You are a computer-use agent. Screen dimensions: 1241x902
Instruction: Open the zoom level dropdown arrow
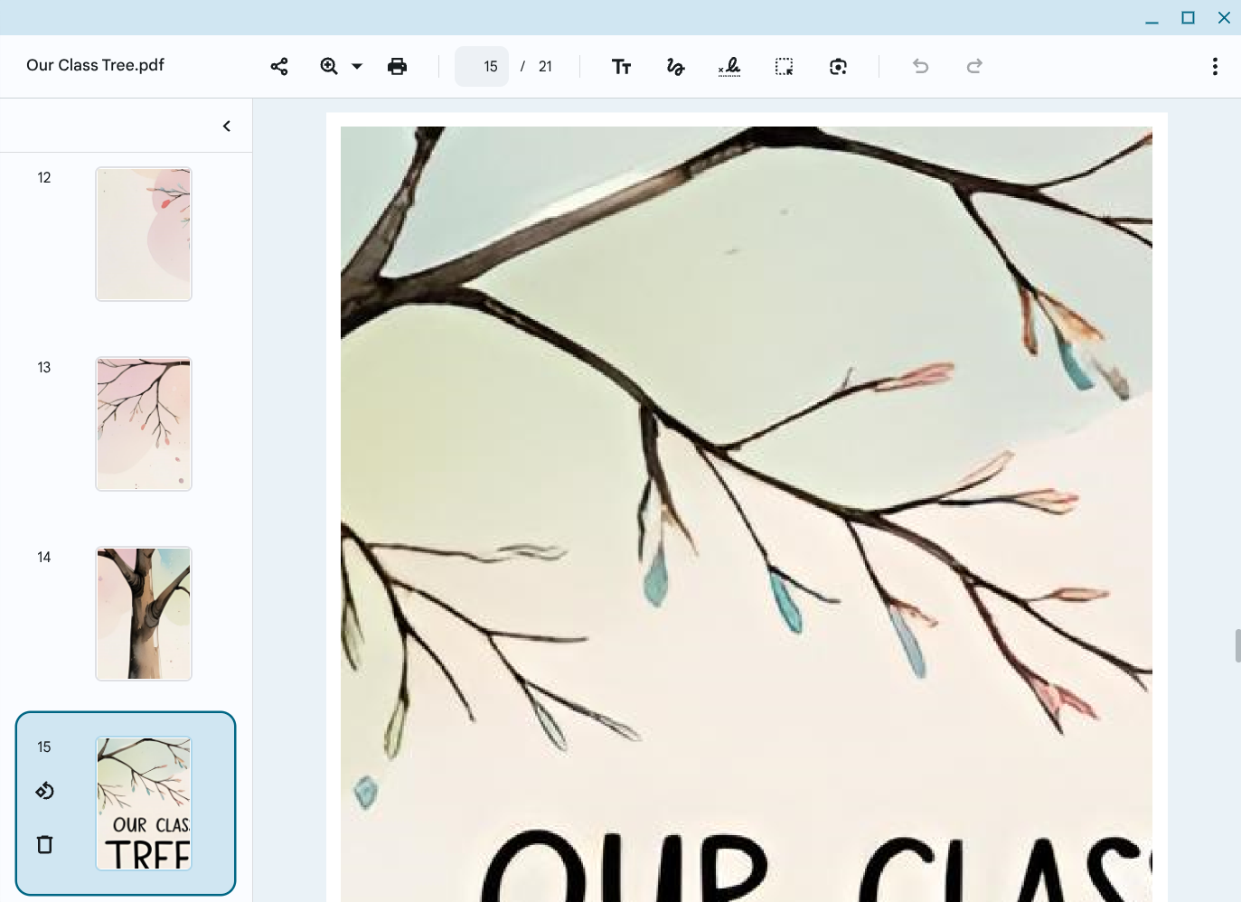(x=357, y=66)
